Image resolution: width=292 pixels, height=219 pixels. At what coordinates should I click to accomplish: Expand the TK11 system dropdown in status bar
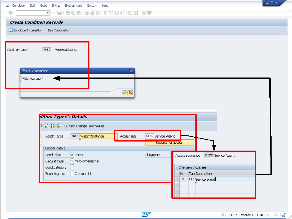coord(236,214)
